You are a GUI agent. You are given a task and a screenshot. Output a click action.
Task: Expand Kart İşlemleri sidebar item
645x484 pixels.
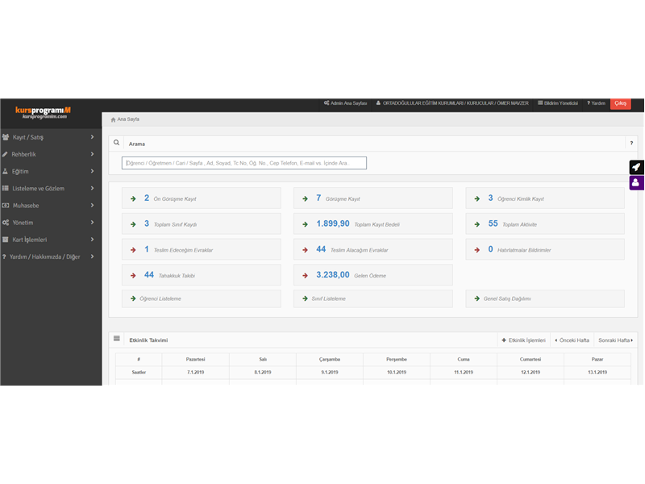point(51,240)
